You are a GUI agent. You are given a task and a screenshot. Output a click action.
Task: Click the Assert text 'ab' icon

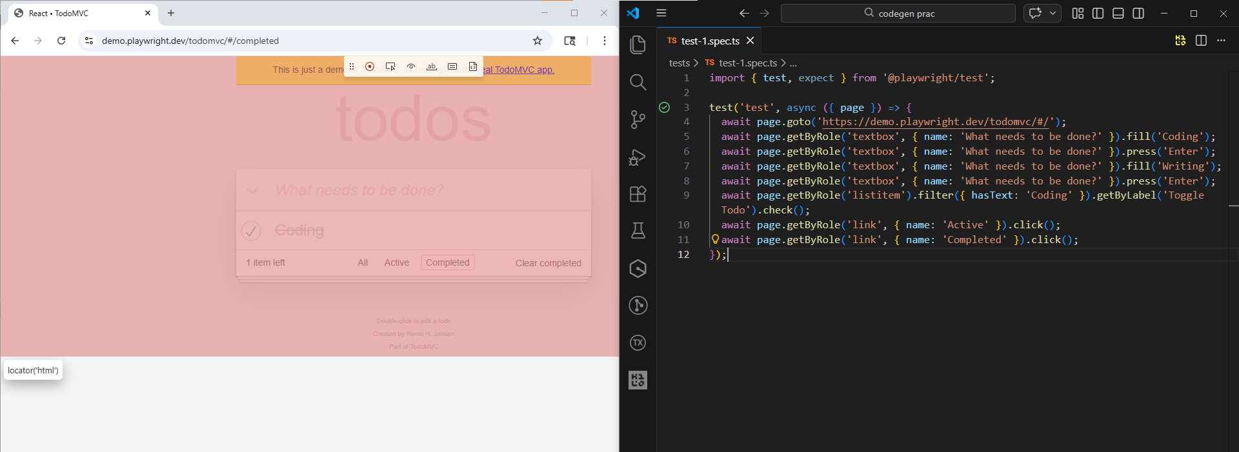(432, 66)
